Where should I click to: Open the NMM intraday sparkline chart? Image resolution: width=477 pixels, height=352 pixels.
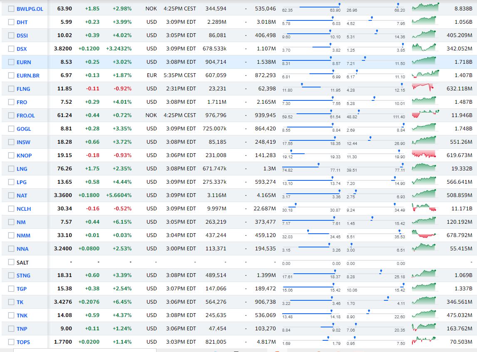click(424, 234)
